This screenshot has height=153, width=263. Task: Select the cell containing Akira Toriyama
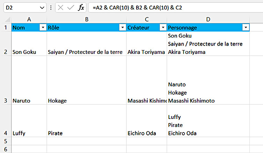coord(146,52)
